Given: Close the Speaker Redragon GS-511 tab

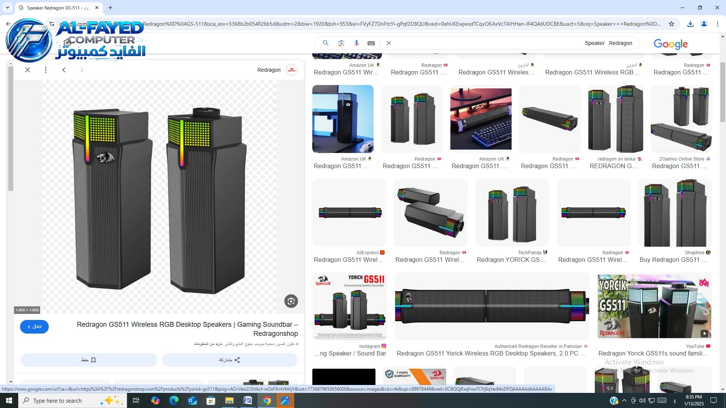Looking at the screenshot, I should click(x=97, y=8).
